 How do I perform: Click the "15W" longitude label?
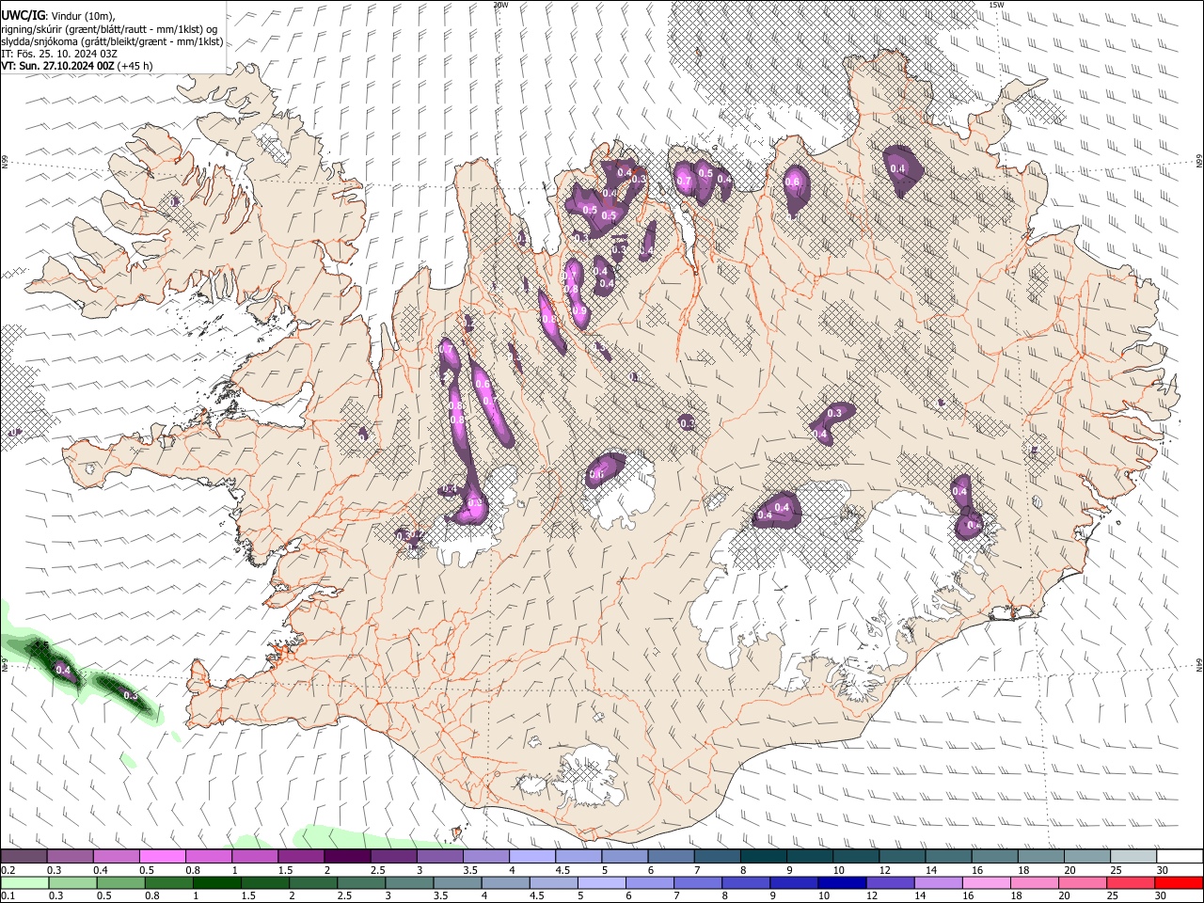click(996, 5)
